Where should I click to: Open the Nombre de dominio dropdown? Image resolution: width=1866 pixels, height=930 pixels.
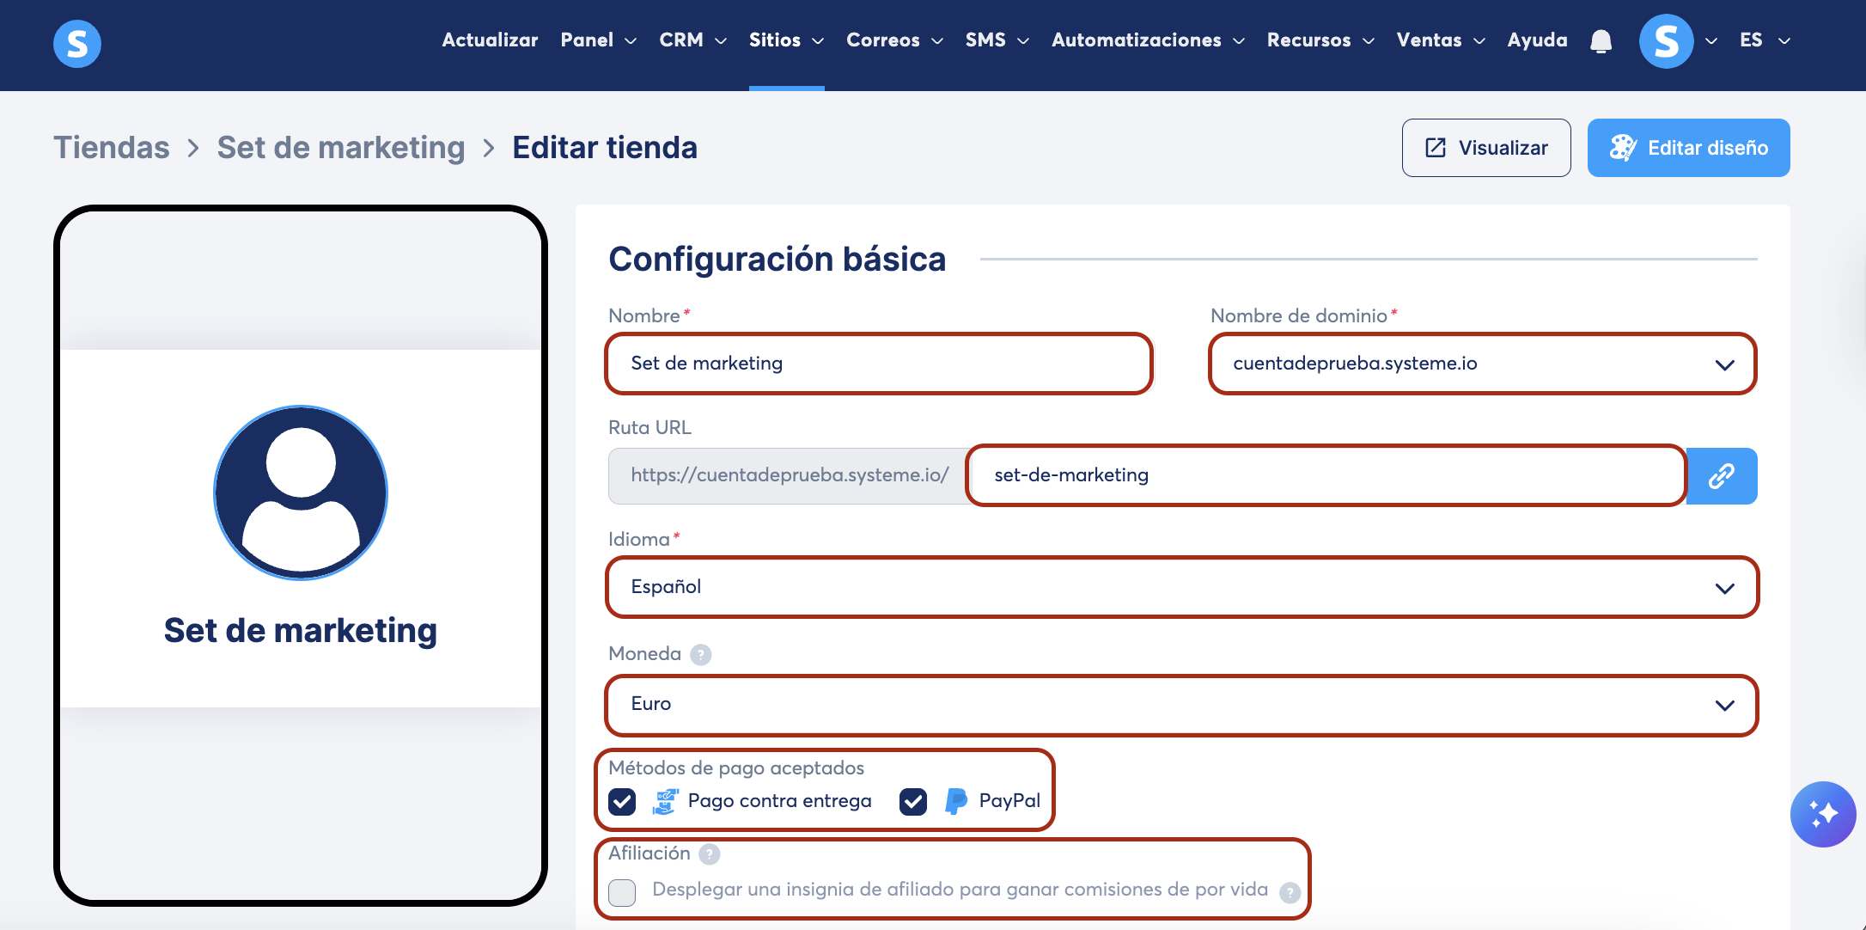click(1482, 364)
